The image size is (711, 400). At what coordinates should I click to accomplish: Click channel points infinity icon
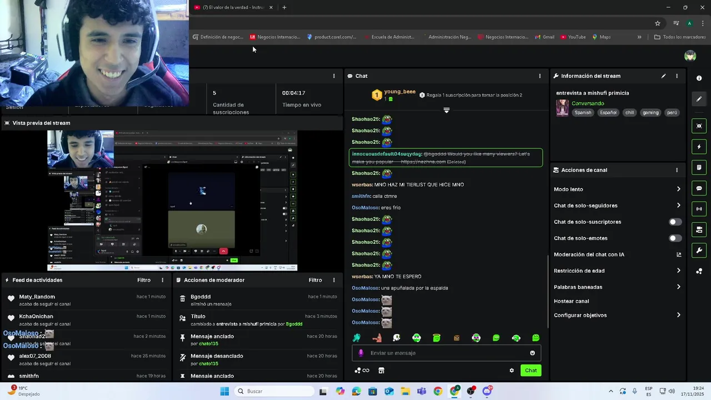[x=362, y=371]
